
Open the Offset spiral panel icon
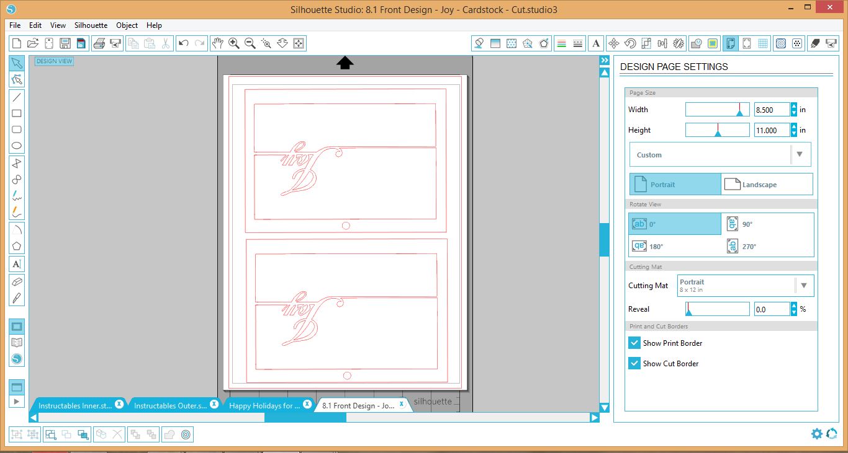point(781,43)
